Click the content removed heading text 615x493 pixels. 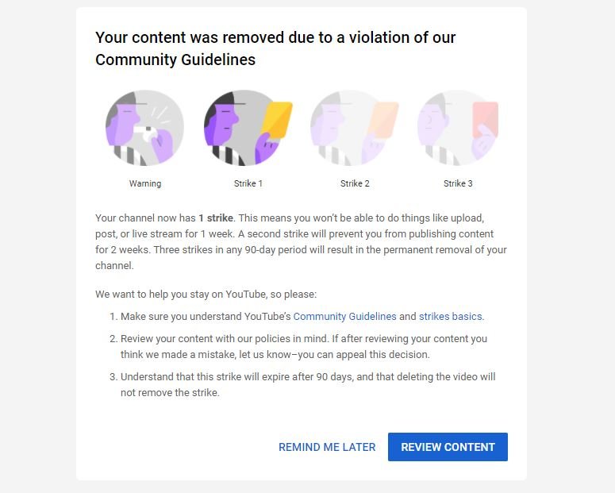tap(275, 48)
